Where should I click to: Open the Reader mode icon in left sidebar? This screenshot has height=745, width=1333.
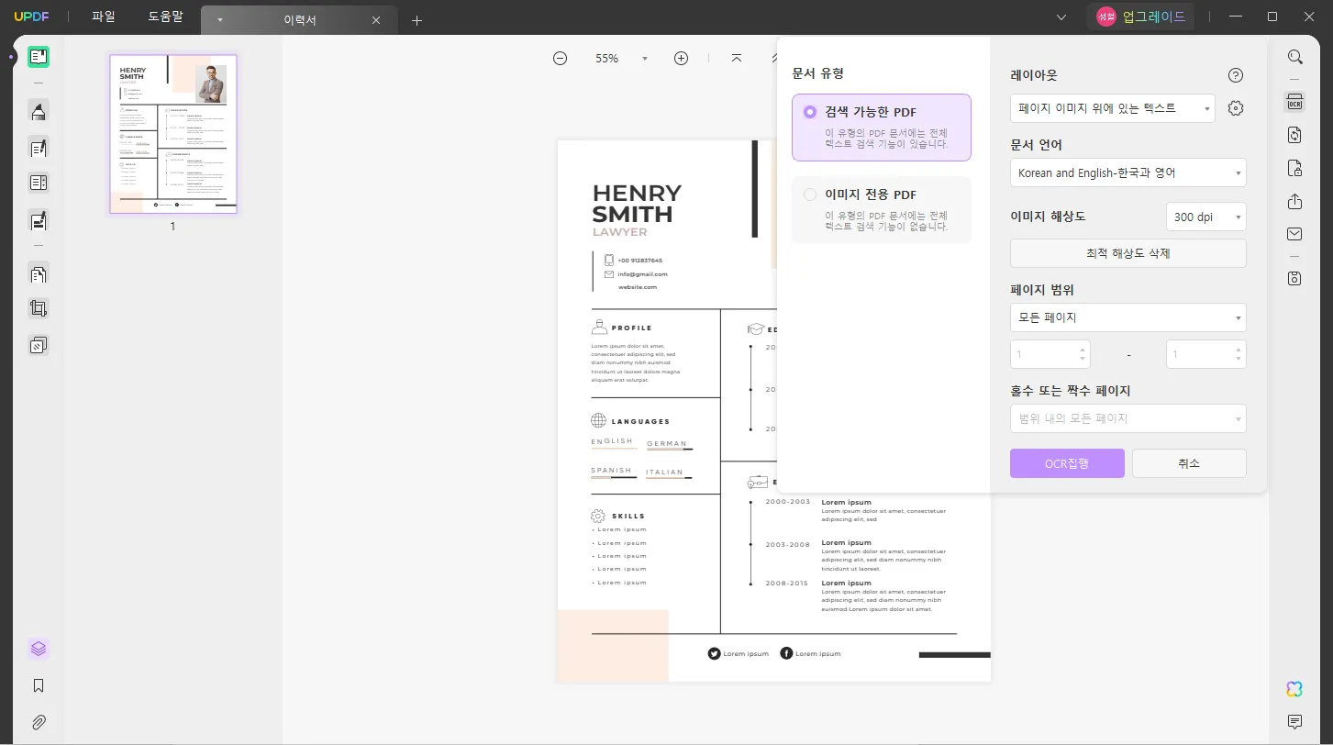click(x=38, y=57)
